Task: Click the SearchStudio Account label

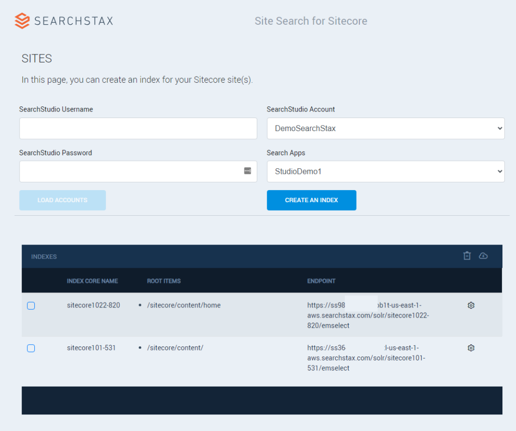Action: tap(301, 109)
